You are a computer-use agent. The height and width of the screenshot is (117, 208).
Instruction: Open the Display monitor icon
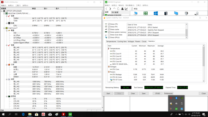176,13
